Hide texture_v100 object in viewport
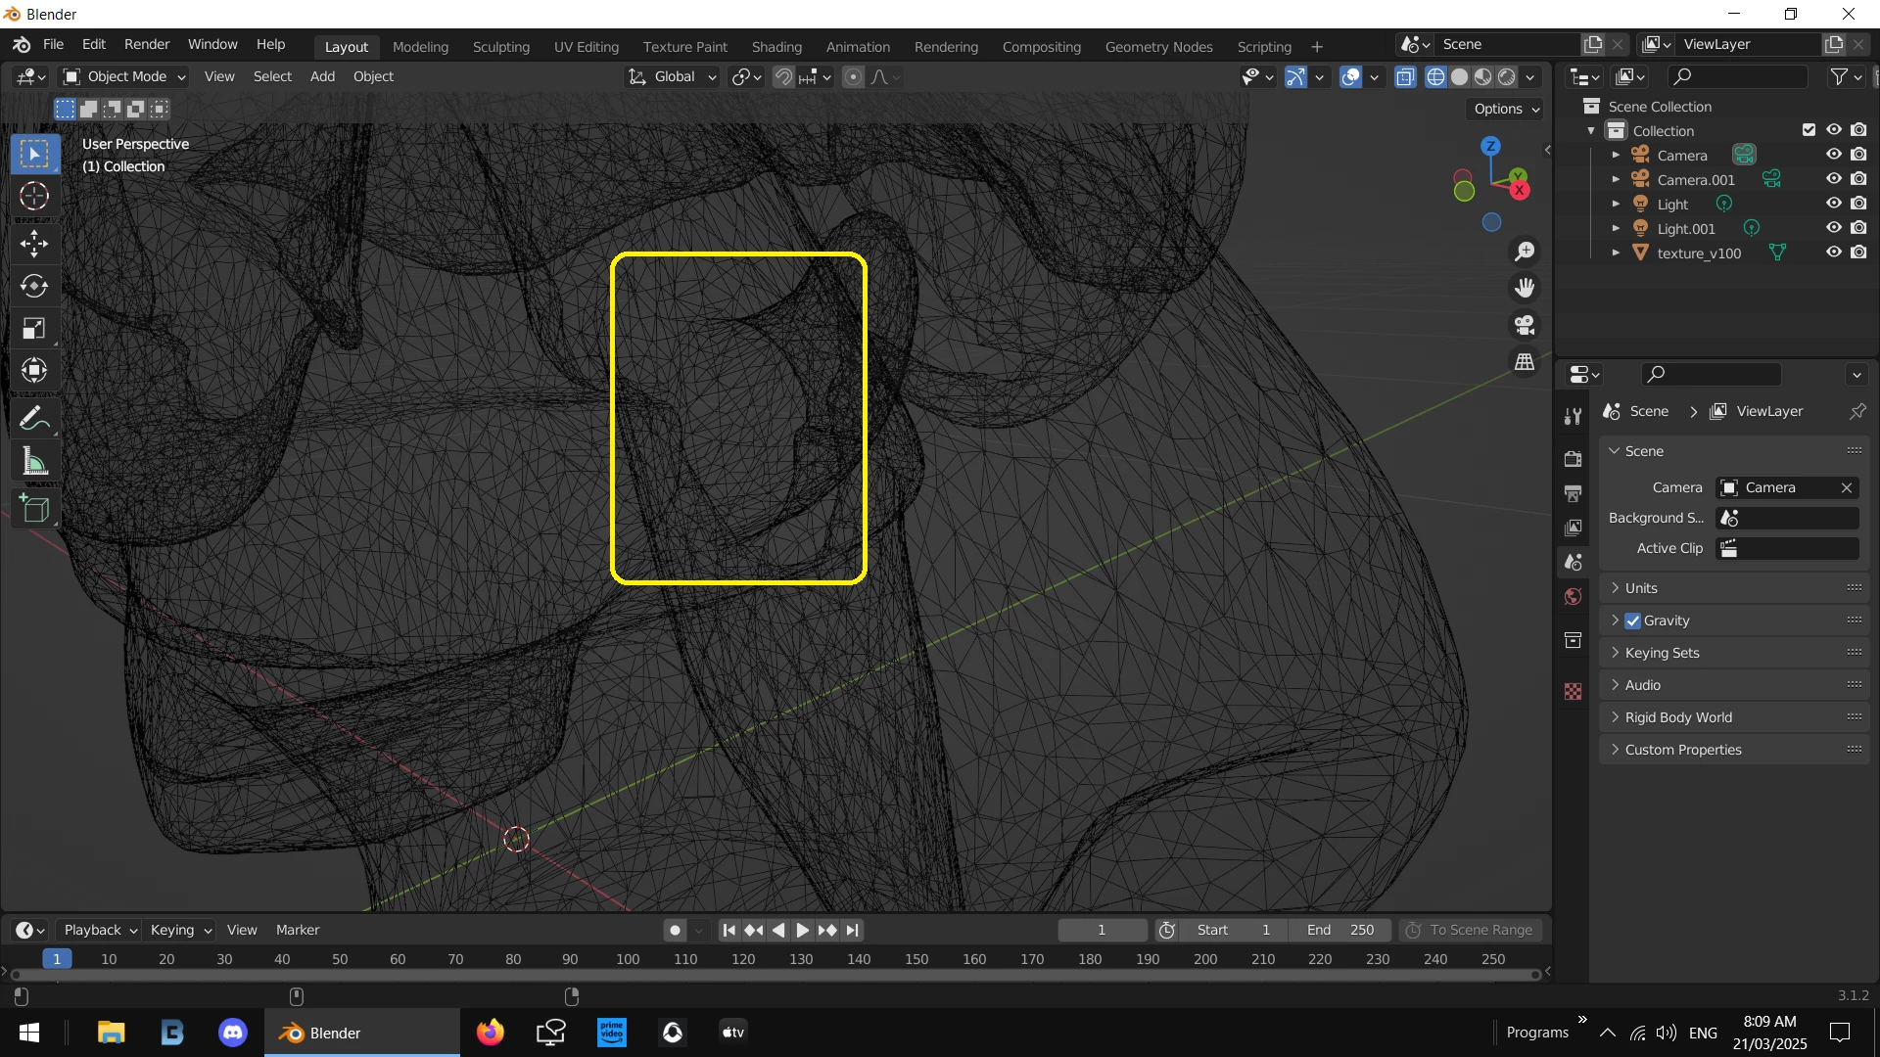 1833,253
